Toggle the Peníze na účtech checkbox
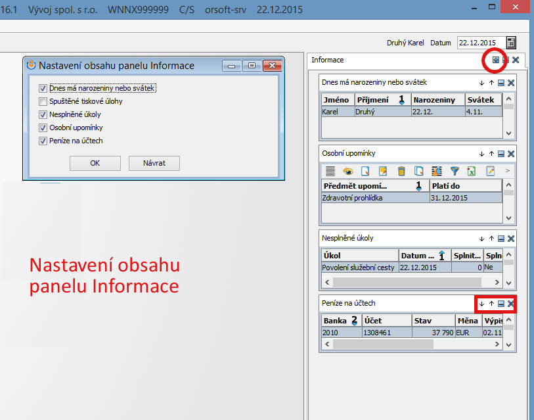Screen dimensions: 534x420 click(43, 141)
